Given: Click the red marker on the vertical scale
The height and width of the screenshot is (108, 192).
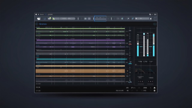Looking at the screenshot, I should 130,44.
